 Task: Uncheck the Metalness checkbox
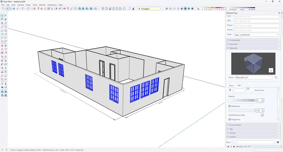[x=230, y=106]
